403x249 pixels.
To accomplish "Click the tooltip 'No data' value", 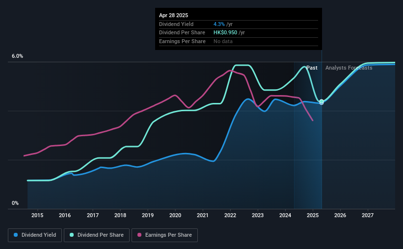I will (223, 41).
